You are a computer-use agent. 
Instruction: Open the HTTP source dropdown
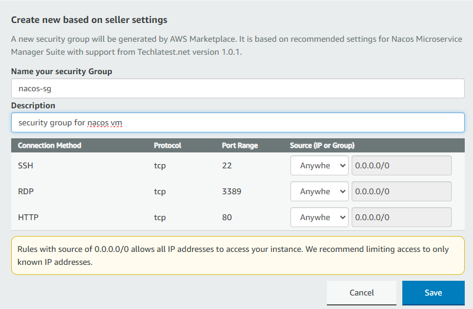click(x=319, y=217)
